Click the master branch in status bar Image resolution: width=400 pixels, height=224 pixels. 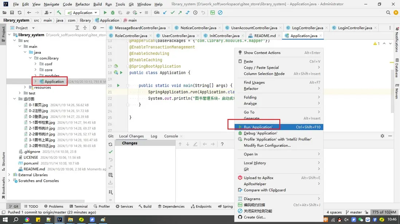353,212
